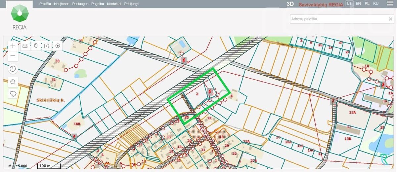Image resolution: width=397 pixels, height=172 pixels.
Task: Switch to 3D map view
Action: (290, 4)
